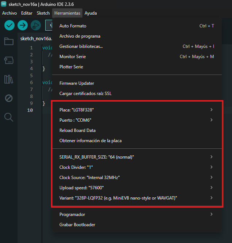
Task: Open the Sketchbook folder icon in sidebar
Action: [x=9, y=41]
